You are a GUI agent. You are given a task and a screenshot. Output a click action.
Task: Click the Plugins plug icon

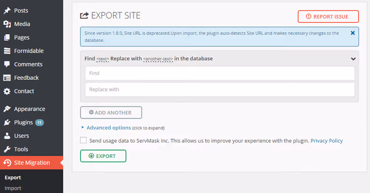7,122
